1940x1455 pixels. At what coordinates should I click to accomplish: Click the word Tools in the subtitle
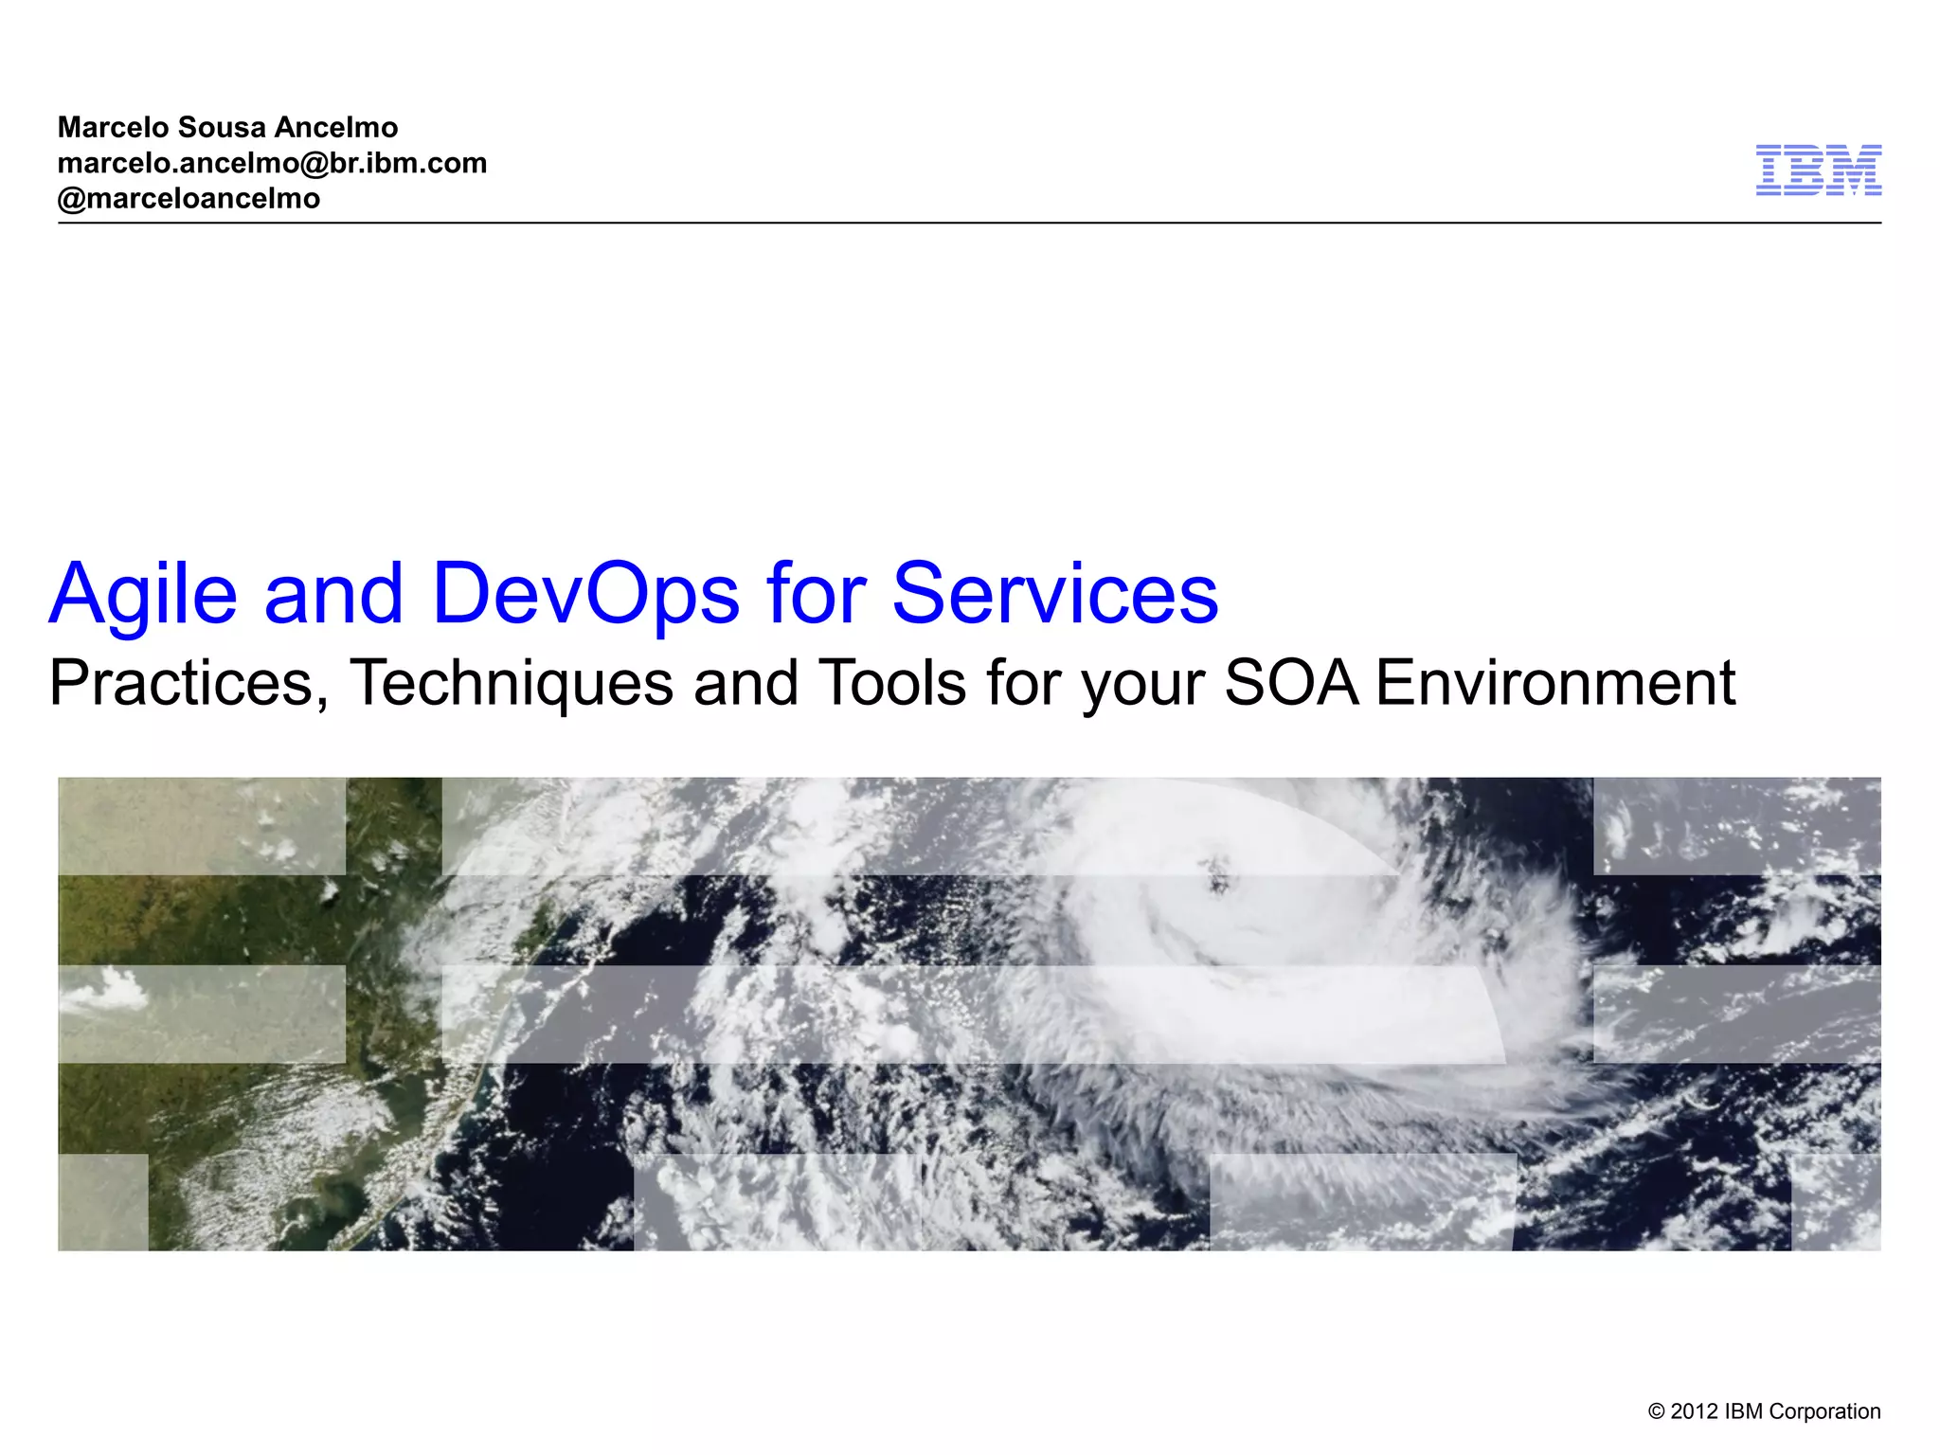[891, 683]
